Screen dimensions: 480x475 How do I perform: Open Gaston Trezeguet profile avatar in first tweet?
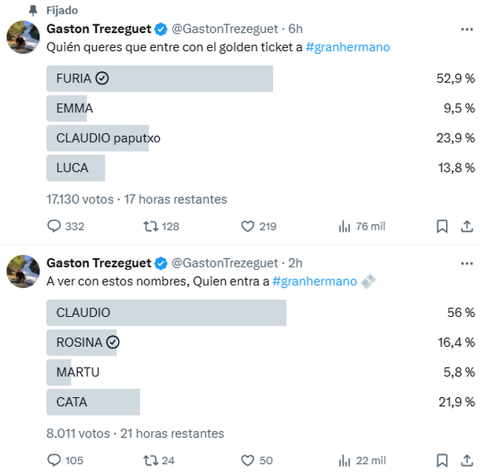[24, 37]
